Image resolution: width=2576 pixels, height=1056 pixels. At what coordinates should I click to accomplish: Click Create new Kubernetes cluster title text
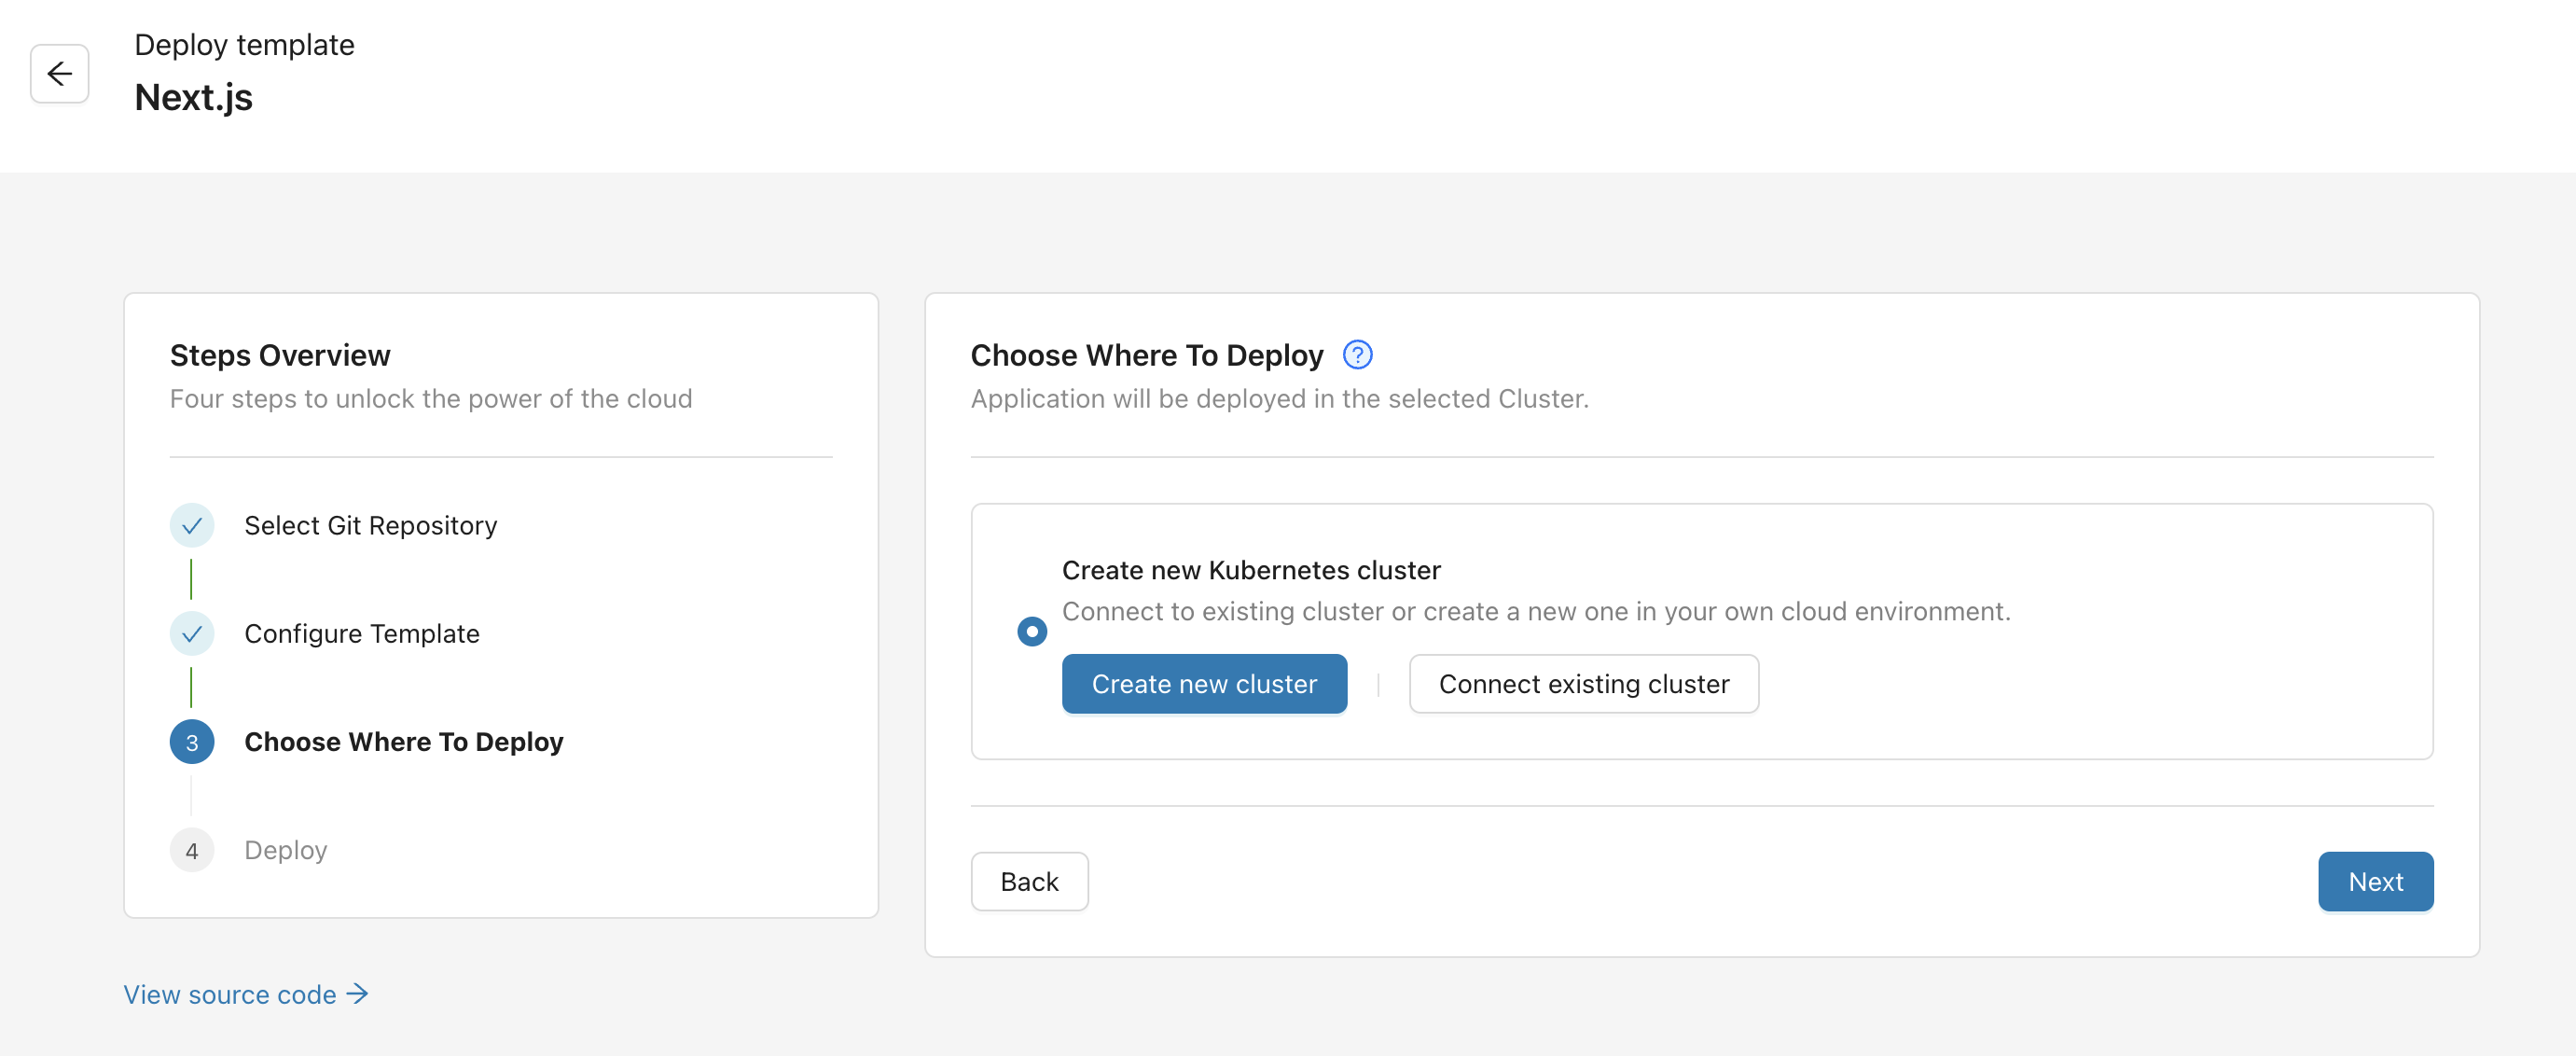pyautogui.click(x=1251, y=570)
